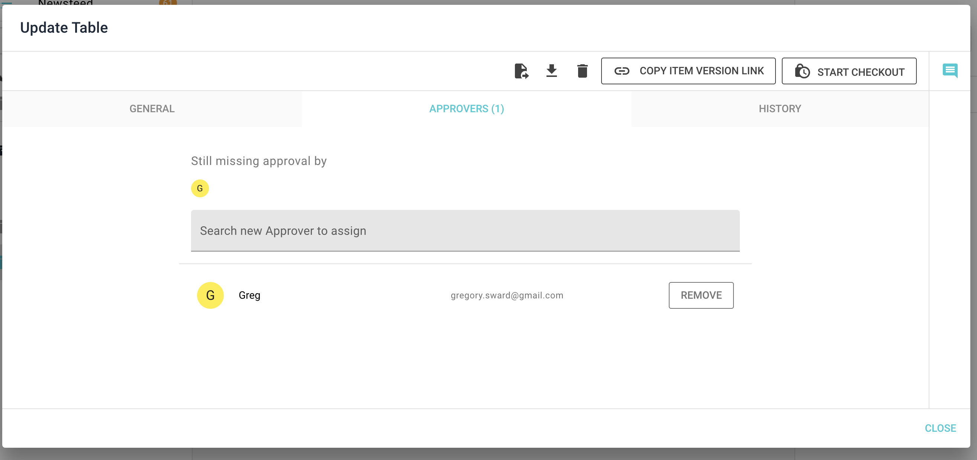Download the item using the download icon
Screen dimensions: 977x460
tap(551, 71)
